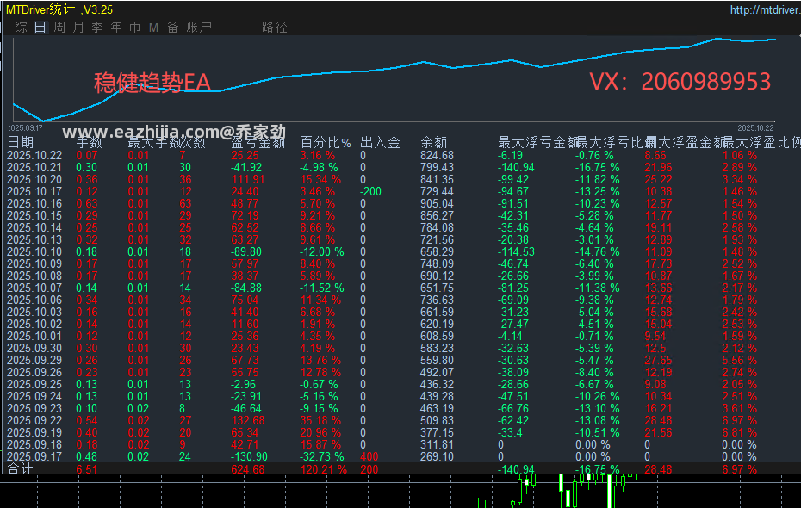Click the equity curve chart
Viewport: 801px width, 508px height.
click(394, 79)
